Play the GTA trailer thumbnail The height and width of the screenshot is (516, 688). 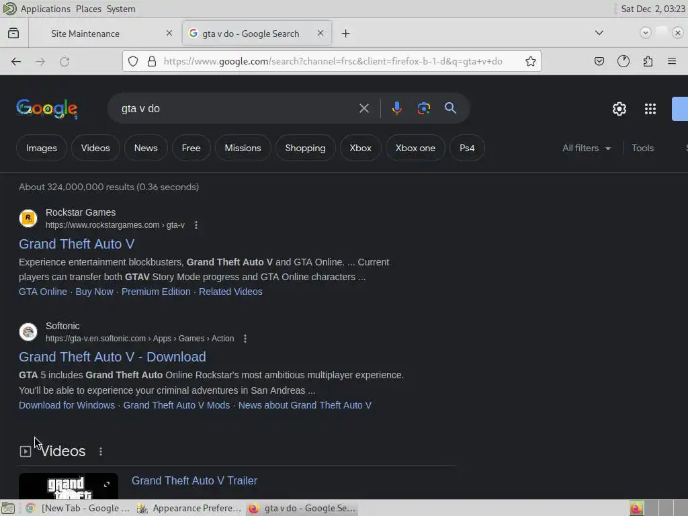click(69, 486)
